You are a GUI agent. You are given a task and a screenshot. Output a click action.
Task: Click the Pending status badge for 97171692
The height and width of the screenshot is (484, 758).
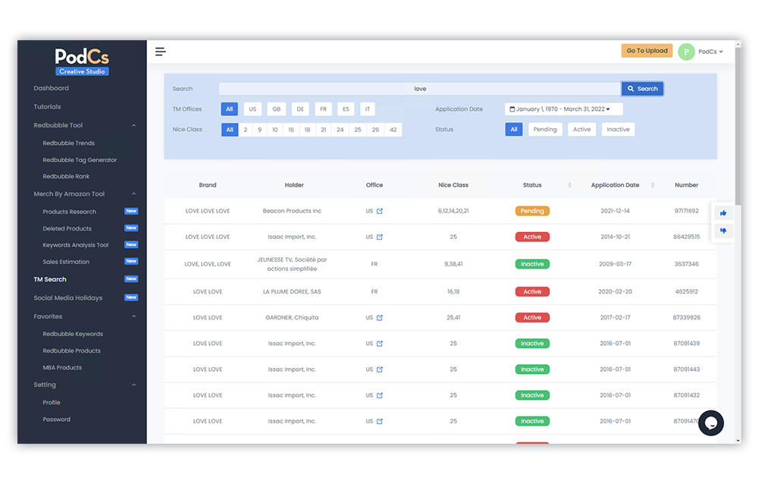click(x=532, y=211)
